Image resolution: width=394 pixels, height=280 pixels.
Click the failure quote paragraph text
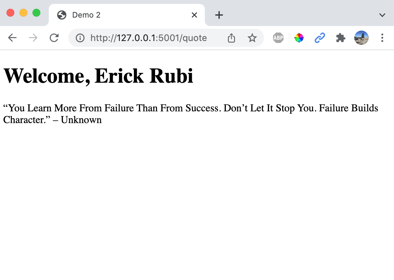click(x=190, y=114)
